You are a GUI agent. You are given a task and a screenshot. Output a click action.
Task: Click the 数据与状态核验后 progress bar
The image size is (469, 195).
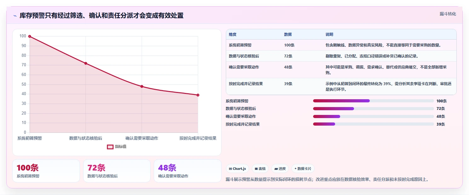[373, 109]
